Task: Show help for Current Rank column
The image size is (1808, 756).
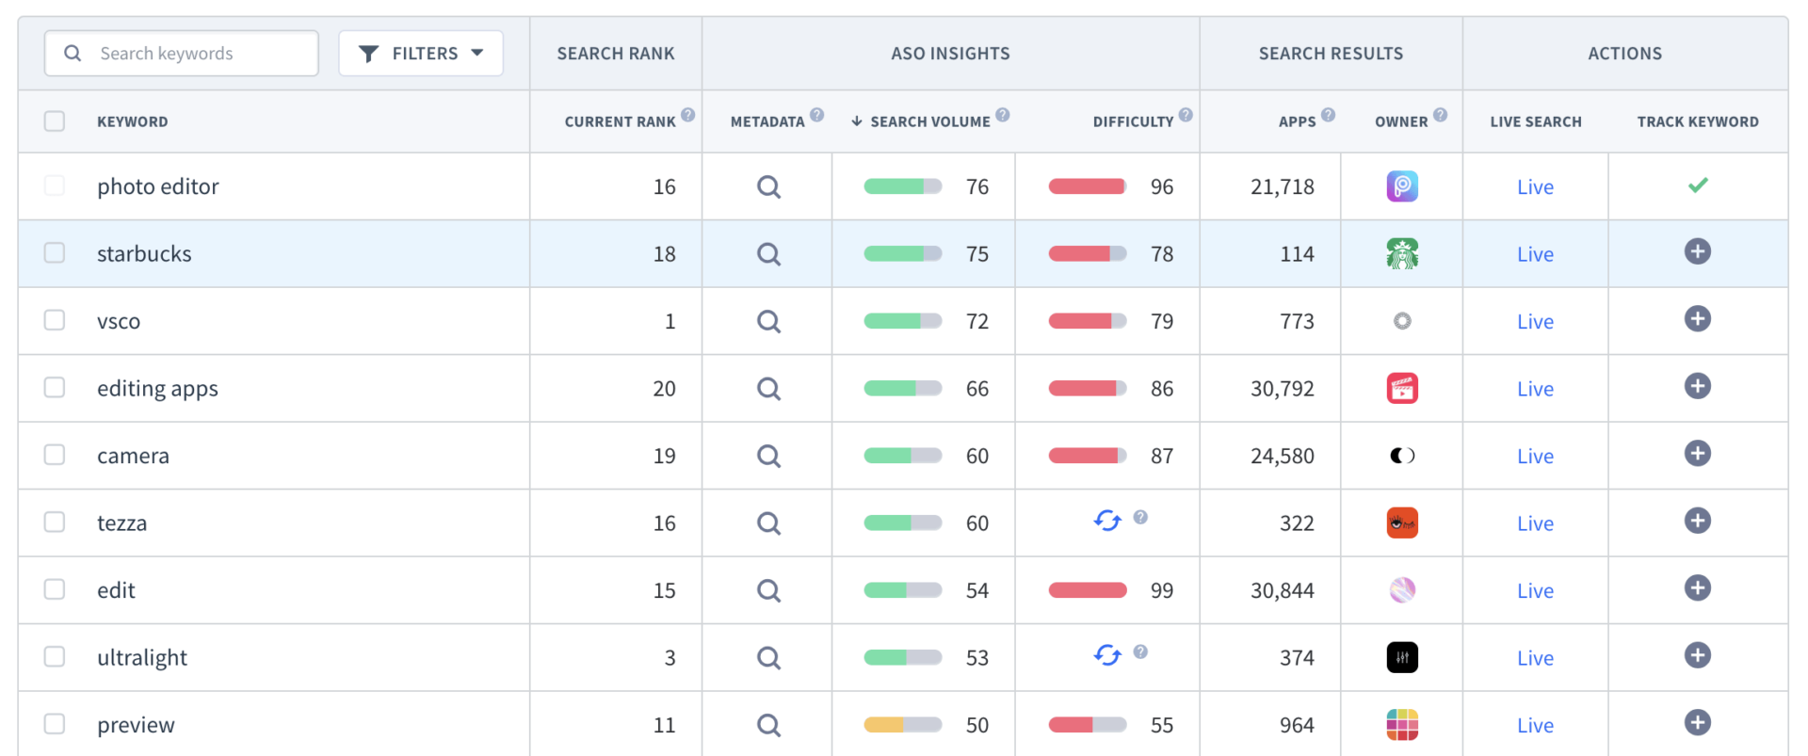Action: [688, 115]
